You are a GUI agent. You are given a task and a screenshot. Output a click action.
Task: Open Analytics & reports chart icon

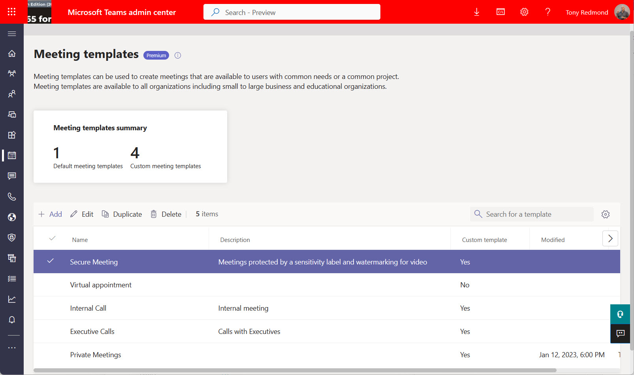(x=12, y=299)
